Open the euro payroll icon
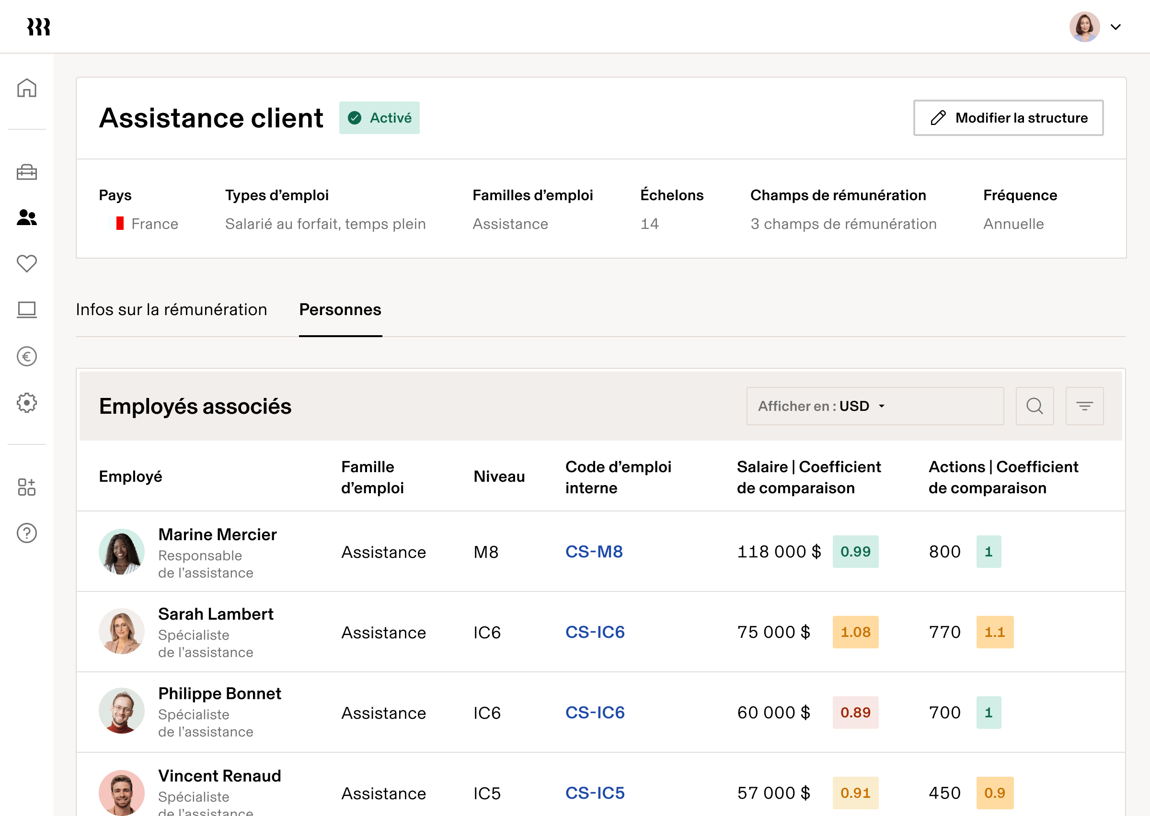The image size is (1150, 816). [27, 357]
